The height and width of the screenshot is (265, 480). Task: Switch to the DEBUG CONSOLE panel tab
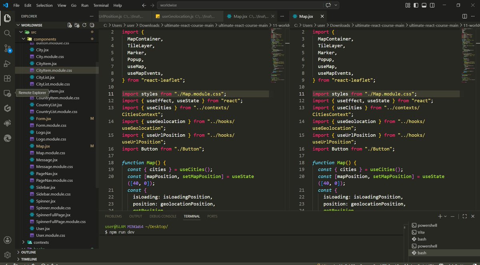coord(163,216)
